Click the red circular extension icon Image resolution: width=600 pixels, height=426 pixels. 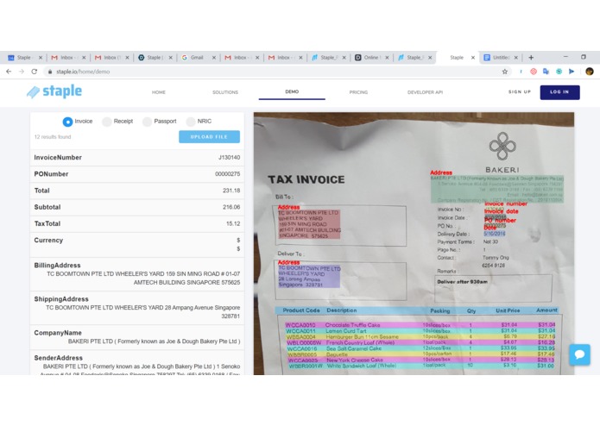(534, 72)
